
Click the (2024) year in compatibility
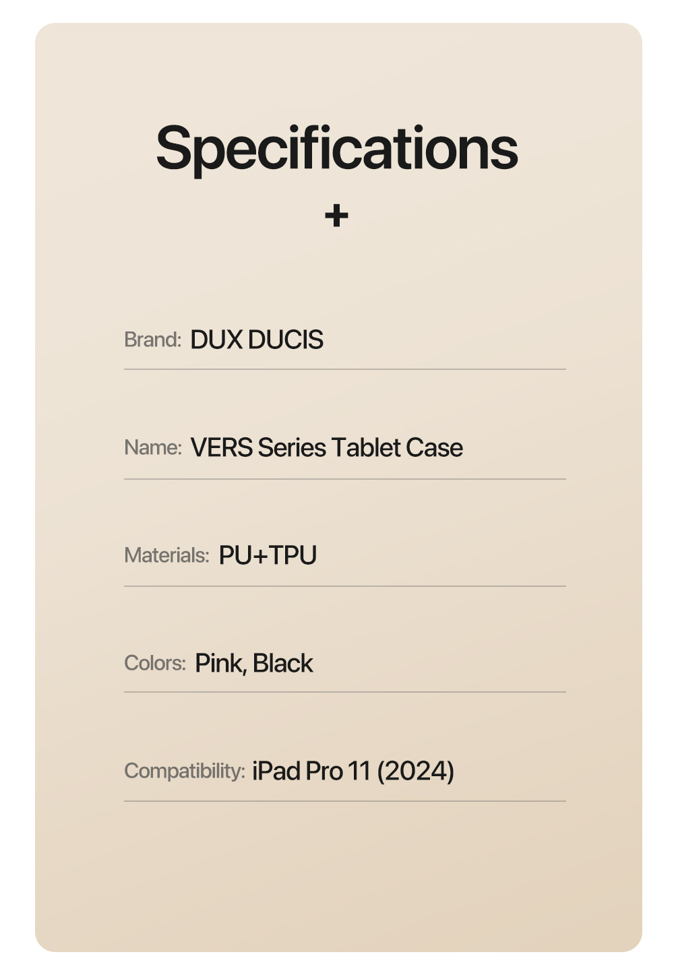pyautogui.click(x=415, y=771)
